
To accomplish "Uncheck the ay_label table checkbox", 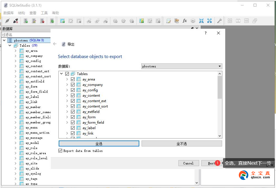I will 73,128.
